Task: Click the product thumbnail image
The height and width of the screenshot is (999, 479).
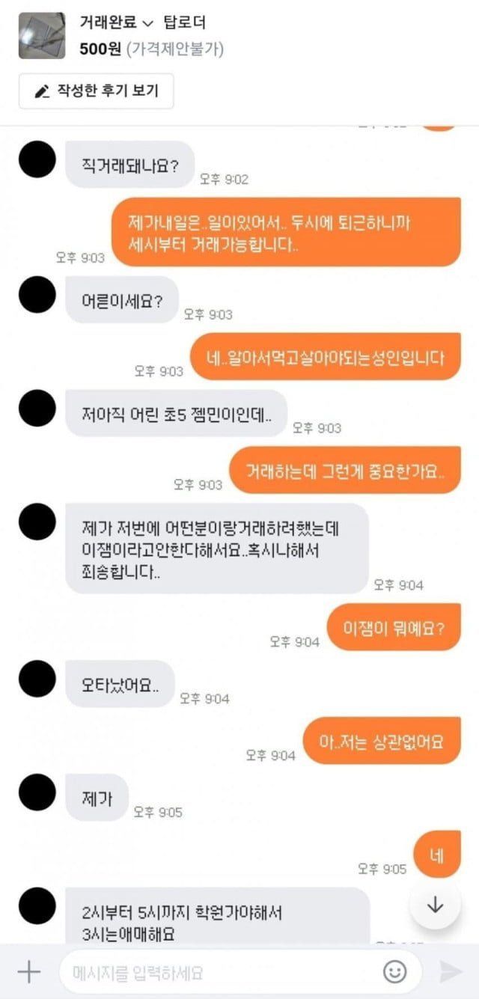Action: tap(42, 35)
